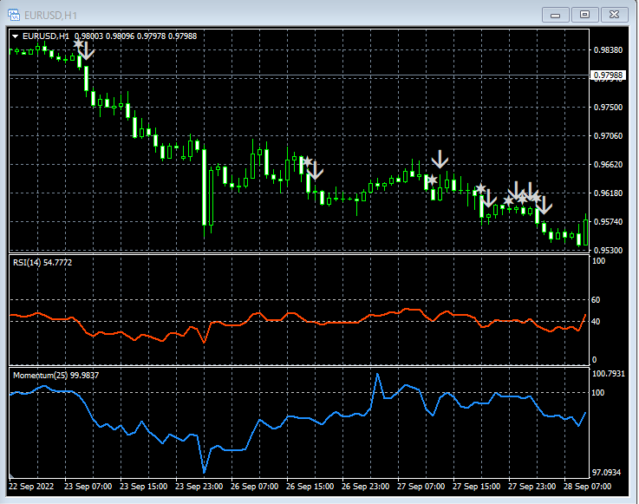This screenshot has height=504, width=639.
Task: Click the rightmost down arrow signal on chart
Action: [x=544, y=206]
